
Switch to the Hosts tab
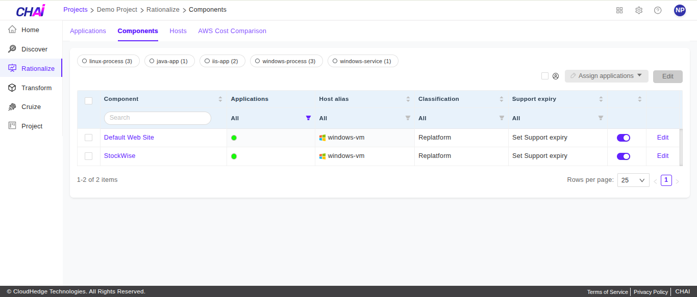[178, 31]
